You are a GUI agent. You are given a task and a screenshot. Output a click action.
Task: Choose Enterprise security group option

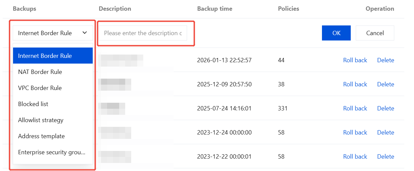click(53, 152)
